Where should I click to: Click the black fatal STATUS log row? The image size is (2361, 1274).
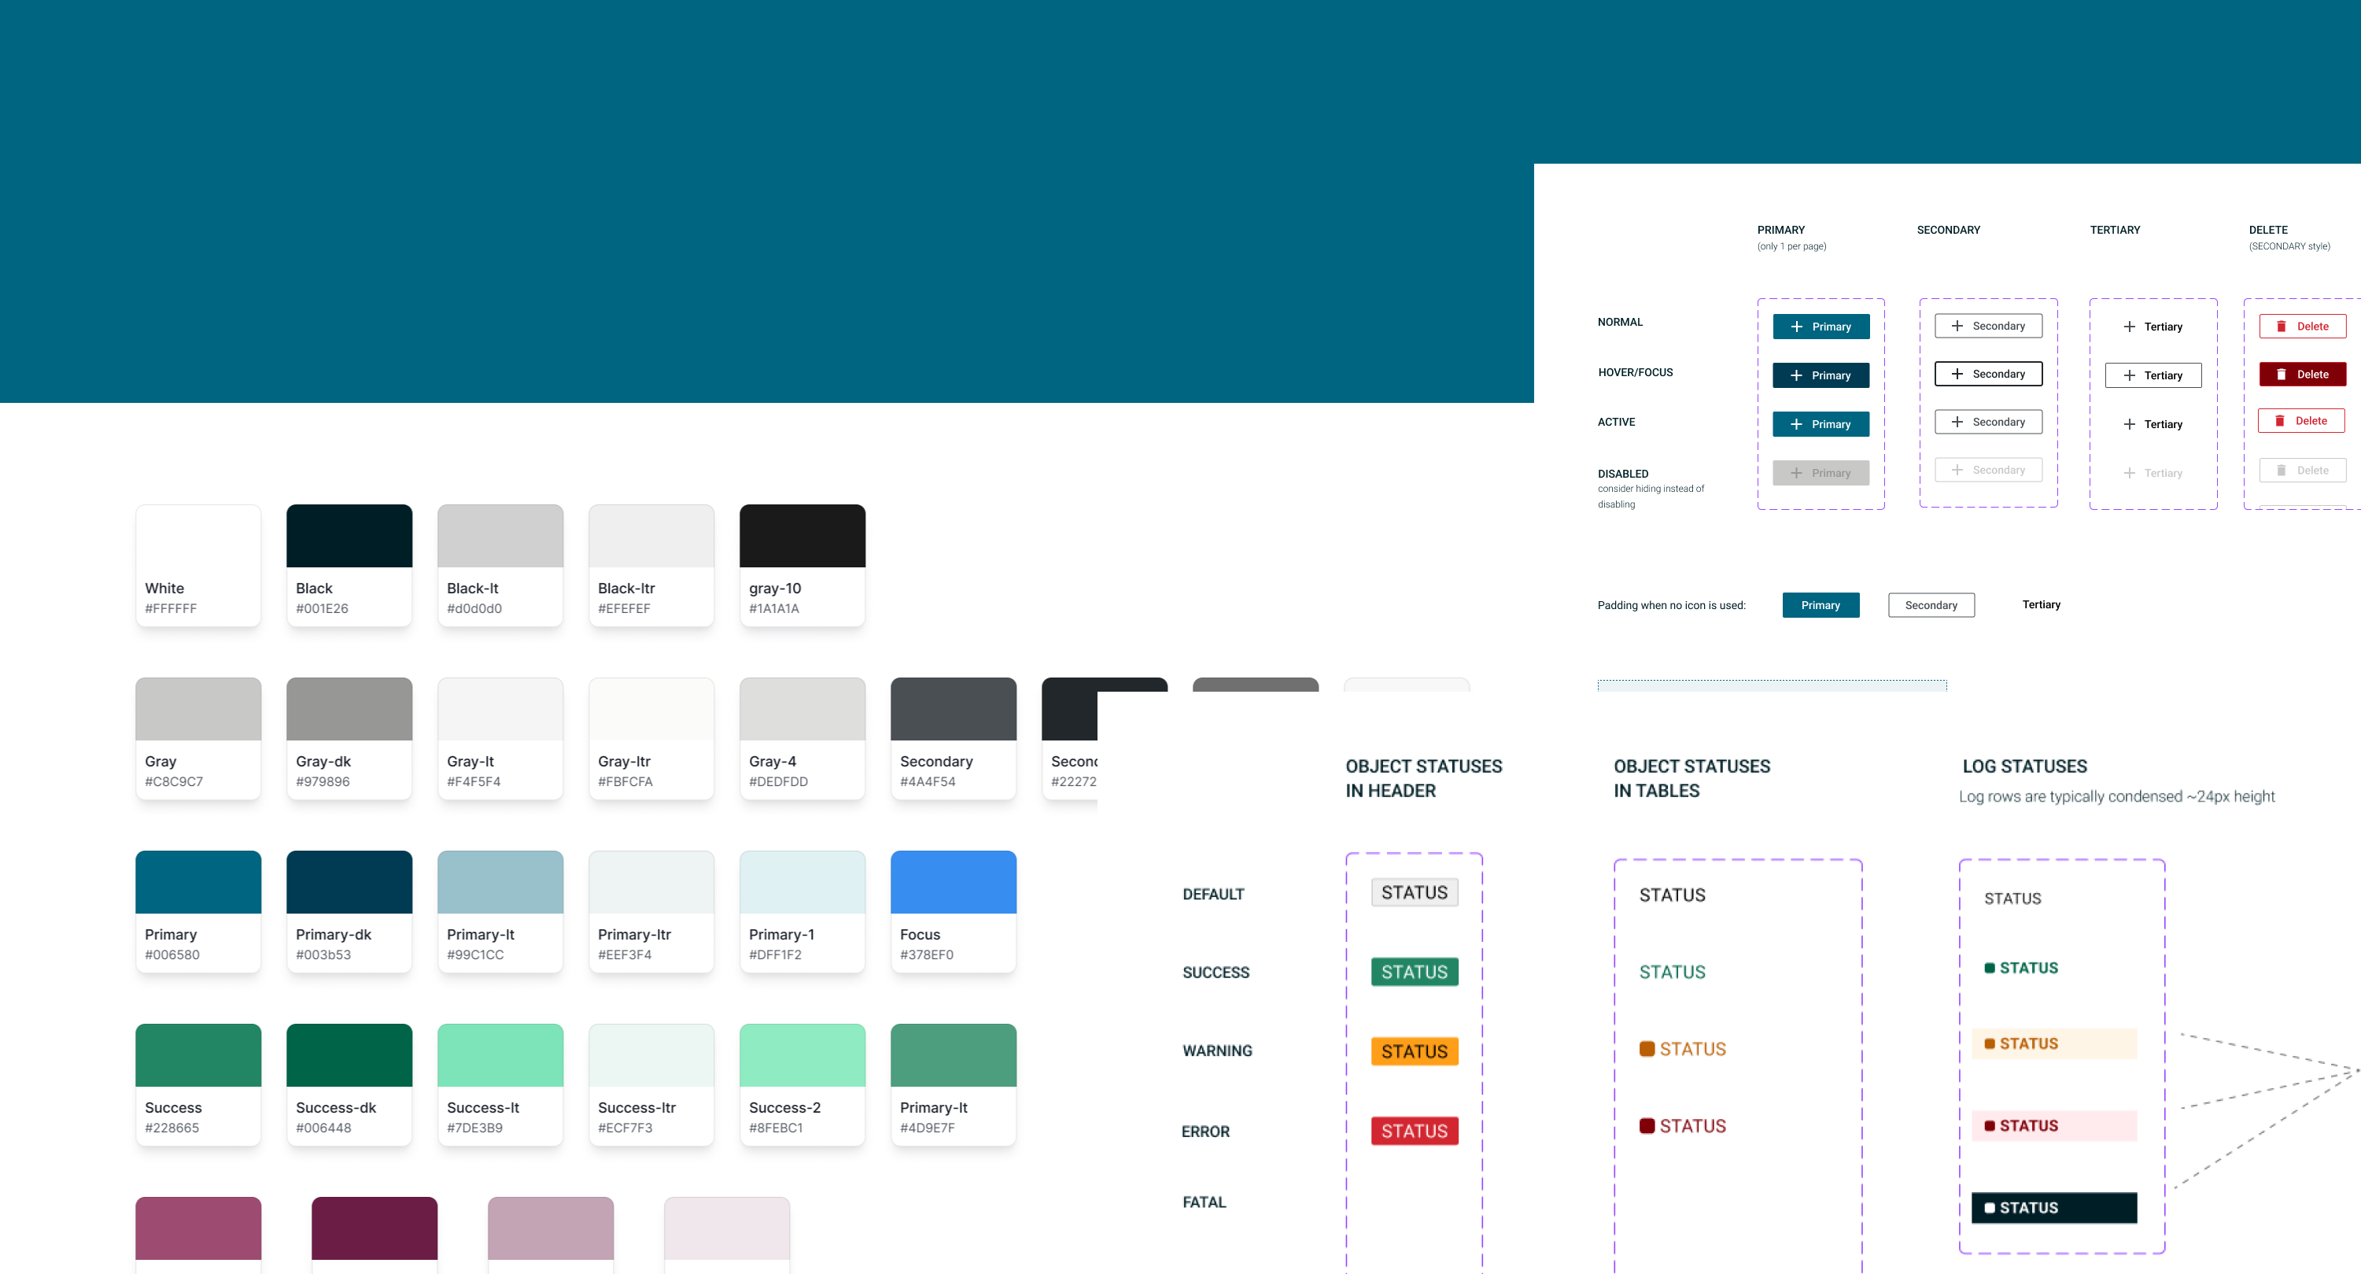(x=2054, y=1208)
